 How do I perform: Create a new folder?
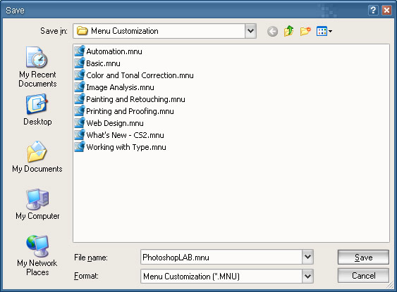tap(305, 31)
